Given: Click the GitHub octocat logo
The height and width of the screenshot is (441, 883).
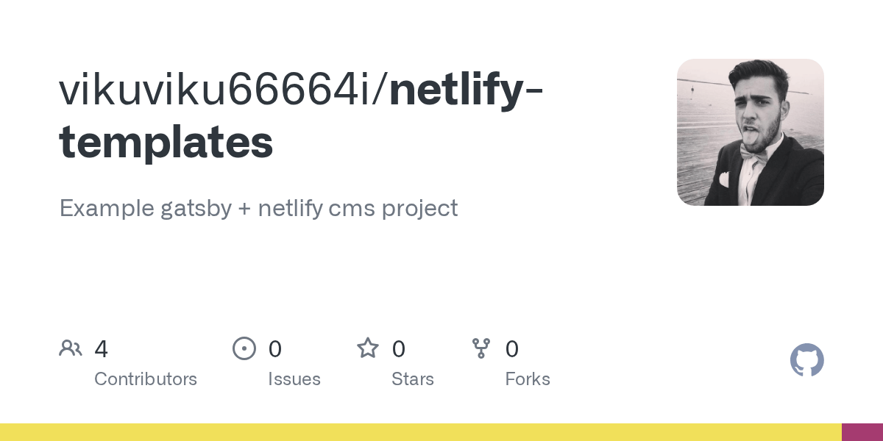Looking at the screenshot, I should point(806,360).
